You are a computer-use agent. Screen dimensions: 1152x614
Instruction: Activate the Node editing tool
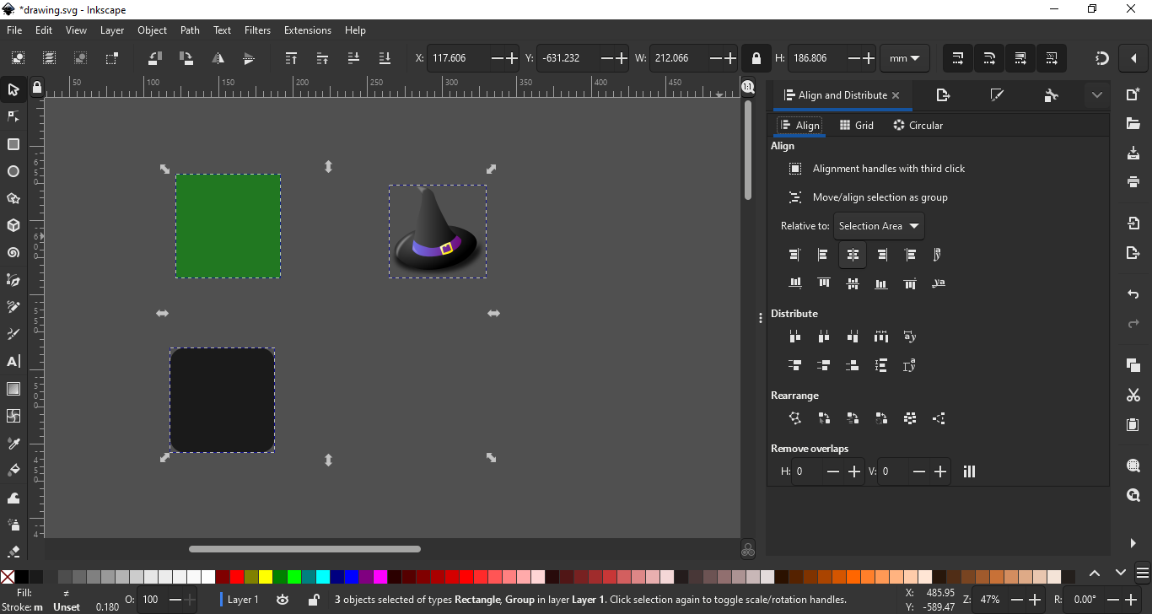pos(13,116)
